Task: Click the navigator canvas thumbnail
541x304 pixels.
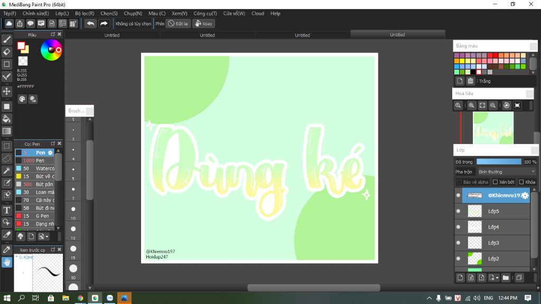Action: [493, 128]
